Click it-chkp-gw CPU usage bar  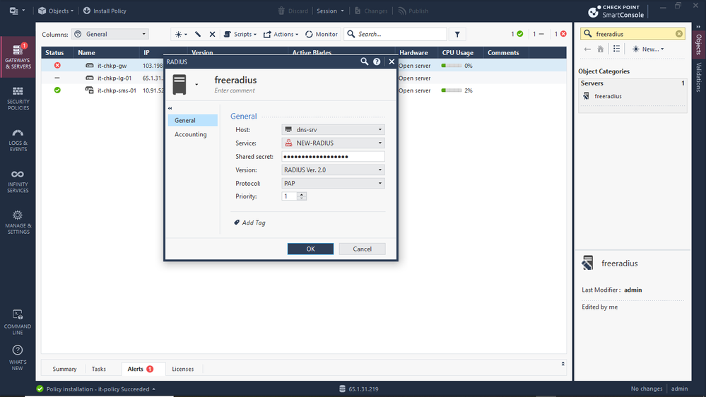pyautogui.click(x=451, y=66)
